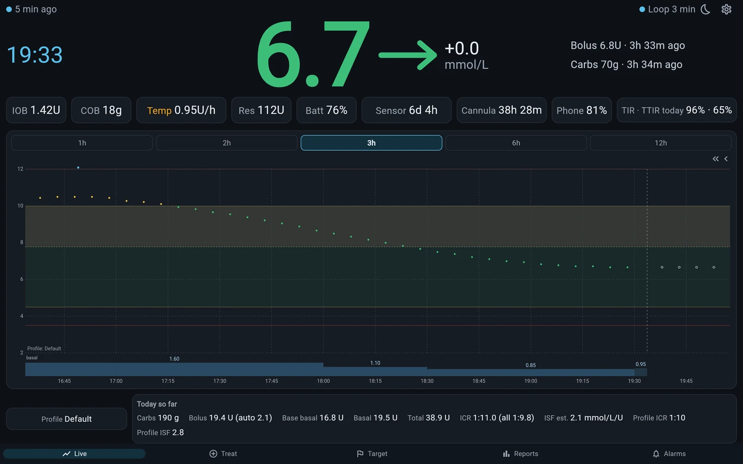743x464 pixels.
Task: Click the Phone 81% pill
Action: (x=581, y=110)
